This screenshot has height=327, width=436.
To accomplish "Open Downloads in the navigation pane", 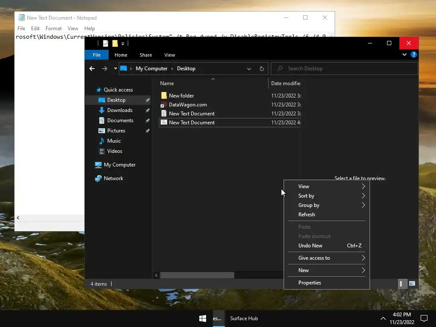I will tap(120, 110).
